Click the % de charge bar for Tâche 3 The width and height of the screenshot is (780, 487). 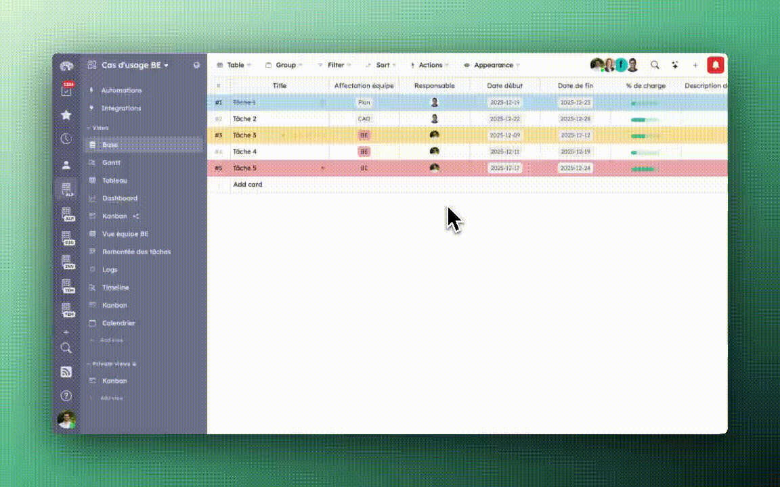[x=645, y=136]
